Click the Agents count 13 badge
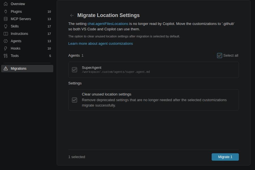The height and width of the screenshot is (170, 255). coord(49,41)
